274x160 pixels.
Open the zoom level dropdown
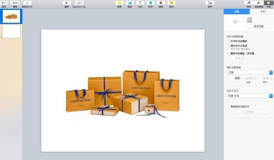pyautogui.click(x=15, y=3)
